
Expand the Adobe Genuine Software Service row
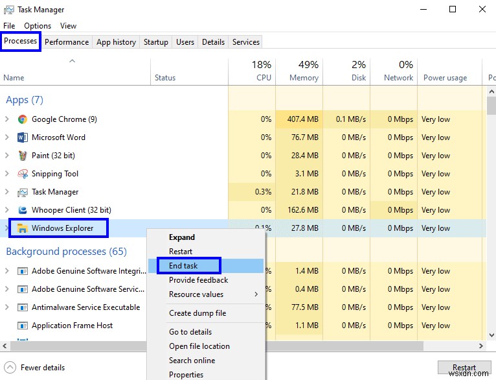click(7, 289)
